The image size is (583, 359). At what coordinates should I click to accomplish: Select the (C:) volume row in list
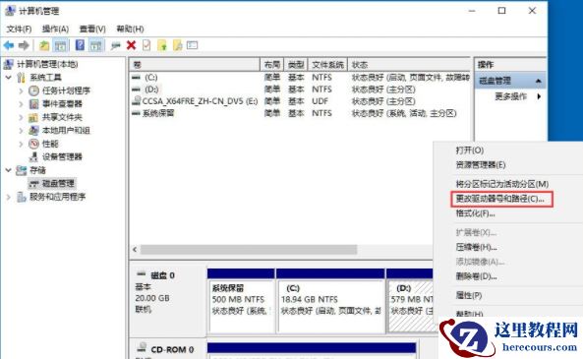pos(300,78)
